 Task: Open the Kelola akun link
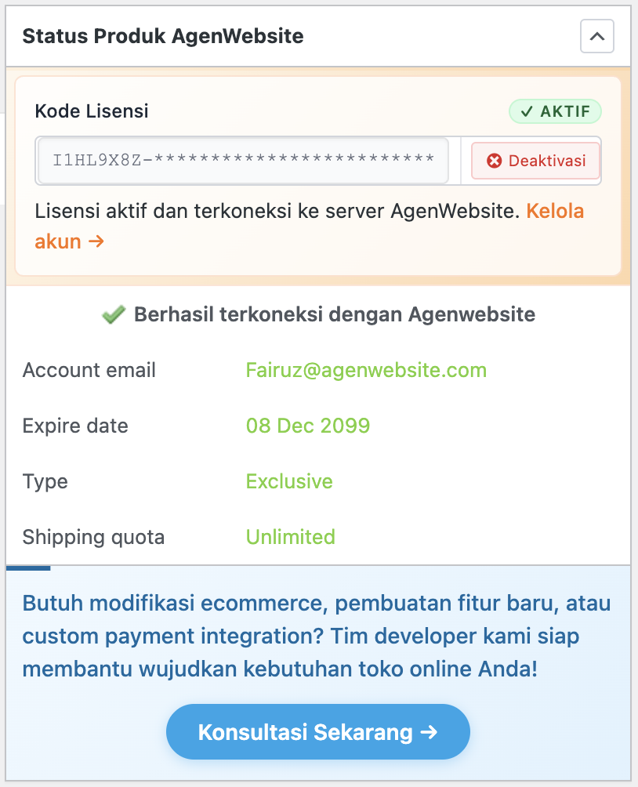554,211
